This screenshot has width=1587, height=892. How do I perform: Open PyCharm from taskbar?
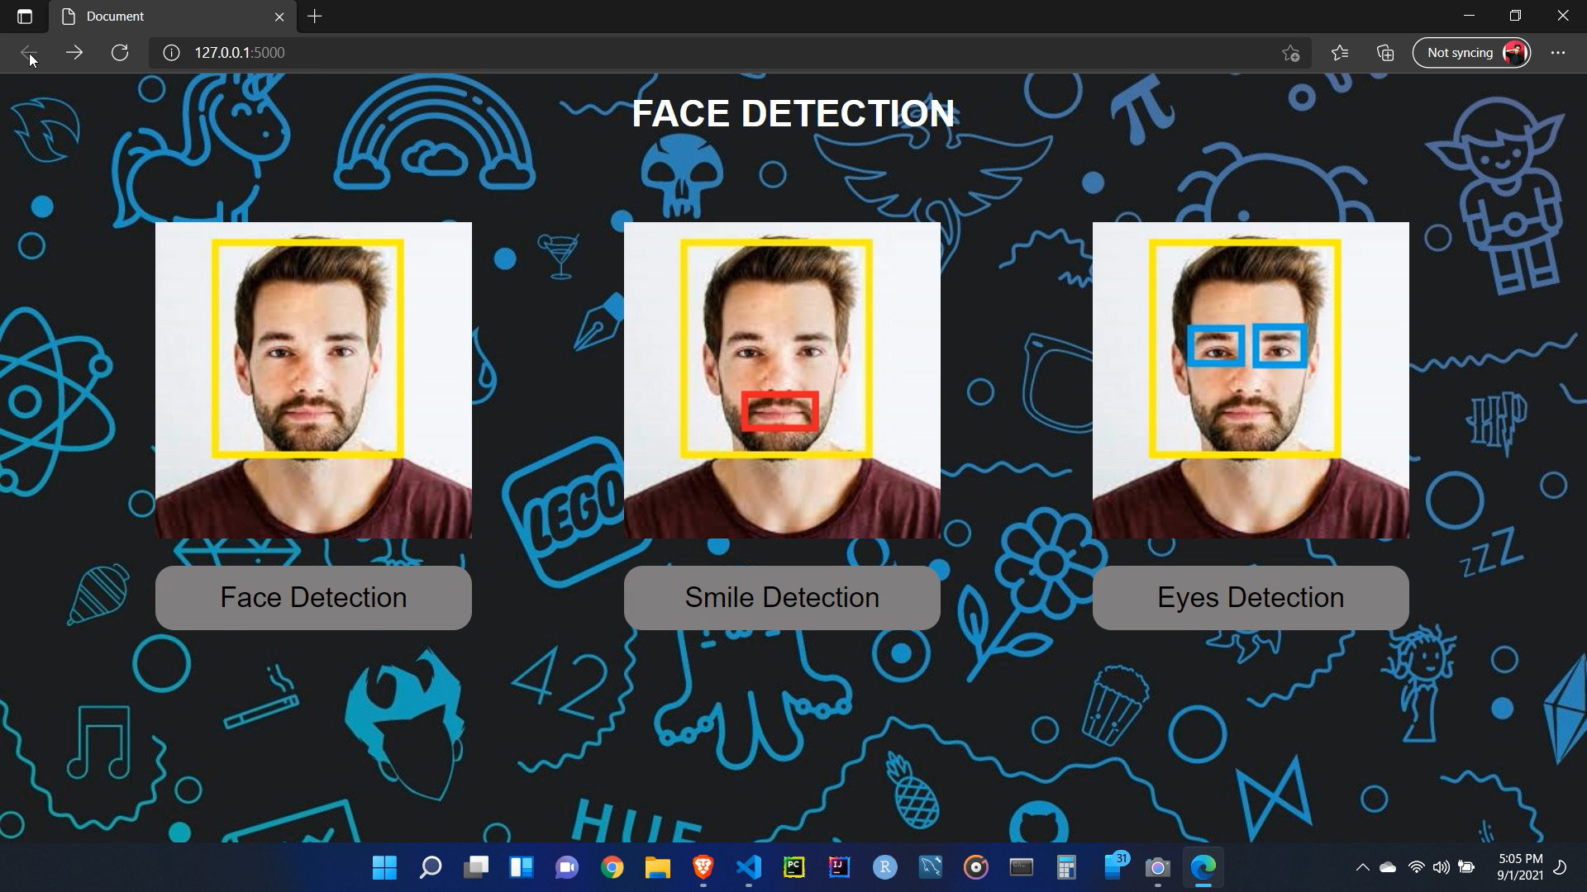[x=793, y=867]
